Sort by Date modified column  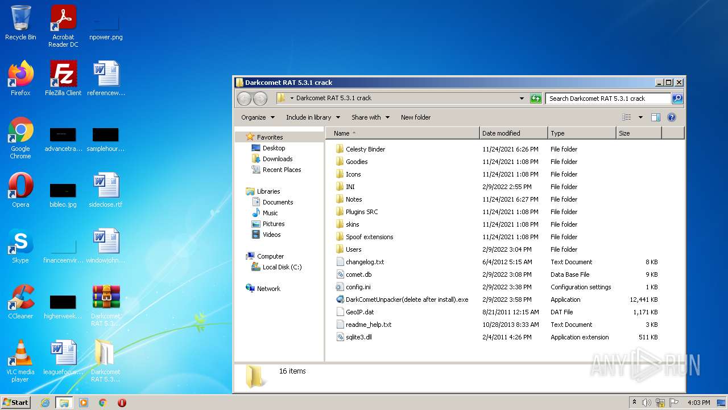click(514, 133)
